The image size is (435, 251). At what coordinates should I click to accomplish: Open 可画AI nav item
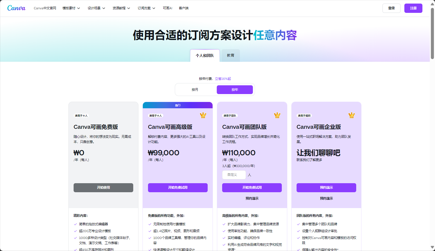pos(167,8)
